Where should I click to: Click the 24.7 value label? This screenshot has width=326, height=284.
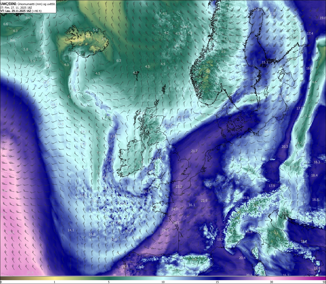(174, 209)
